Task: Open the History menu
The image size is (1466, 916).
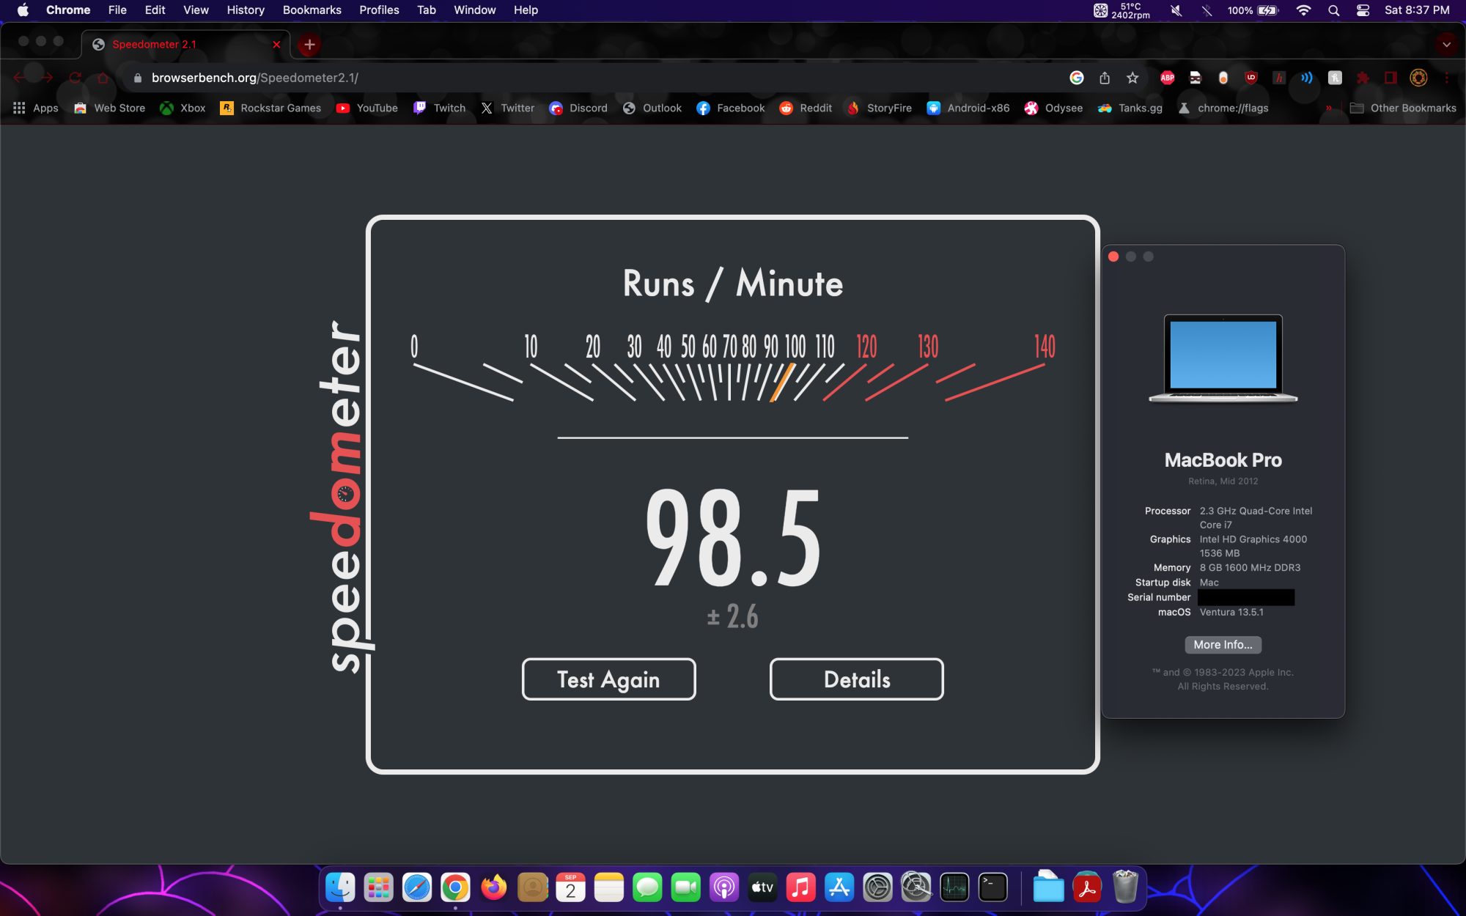Action: [x=245, y=10]
